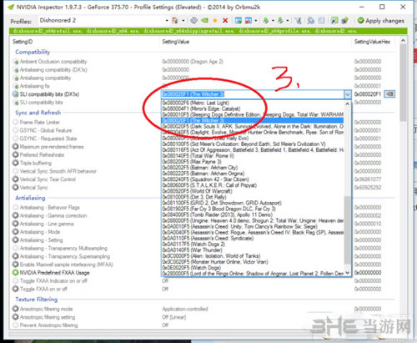The image size is (417, 343).
Task: Open the export profiles dropdown arrow
Action: [x=273, y=21]
